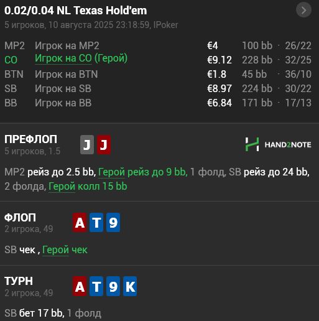The width and height of the screenshot is (319, 321).
Task: Click 'Герой колл 15 bb' action
Action: tap(88, 186)
